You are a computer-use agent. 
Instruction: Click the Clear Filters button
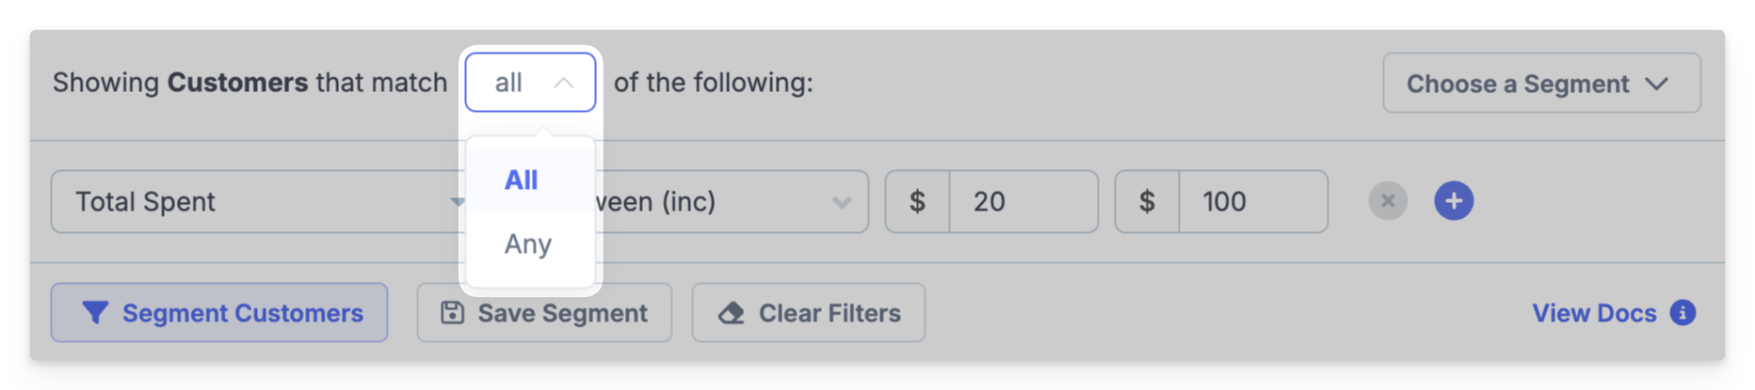[x=809, y=312]
